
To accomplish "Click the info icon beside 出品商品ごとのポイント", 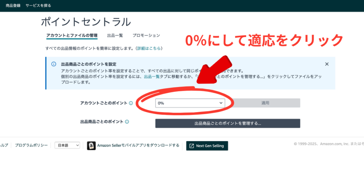I will (127, 122).
